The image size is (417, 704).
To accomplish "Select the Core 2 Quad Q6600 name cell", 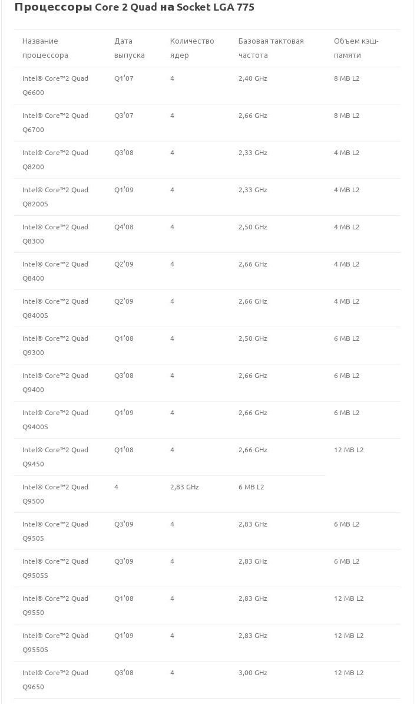I will coord(55,85).
